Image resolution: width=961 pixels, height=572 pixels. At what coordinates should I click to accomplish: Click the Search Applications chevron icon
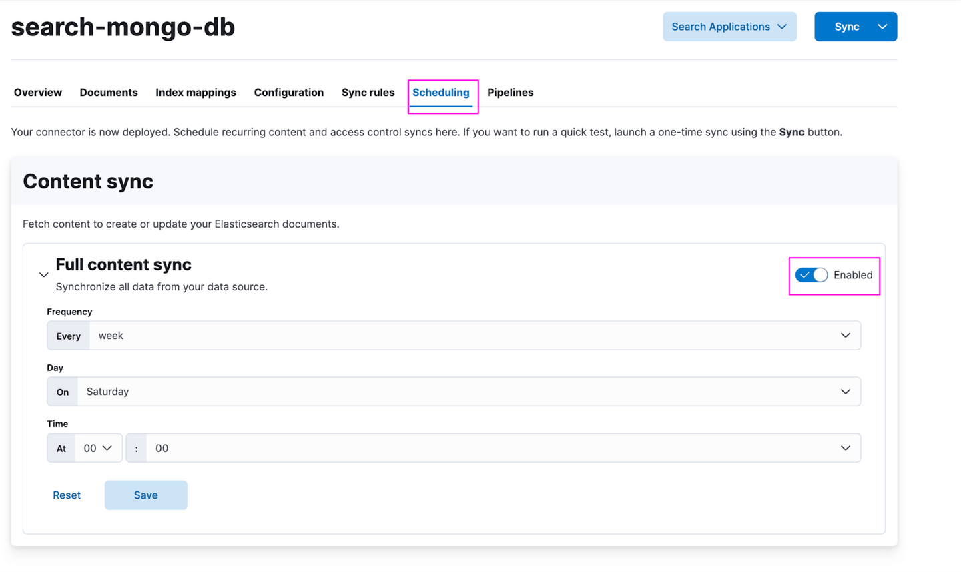coord(782,27)
